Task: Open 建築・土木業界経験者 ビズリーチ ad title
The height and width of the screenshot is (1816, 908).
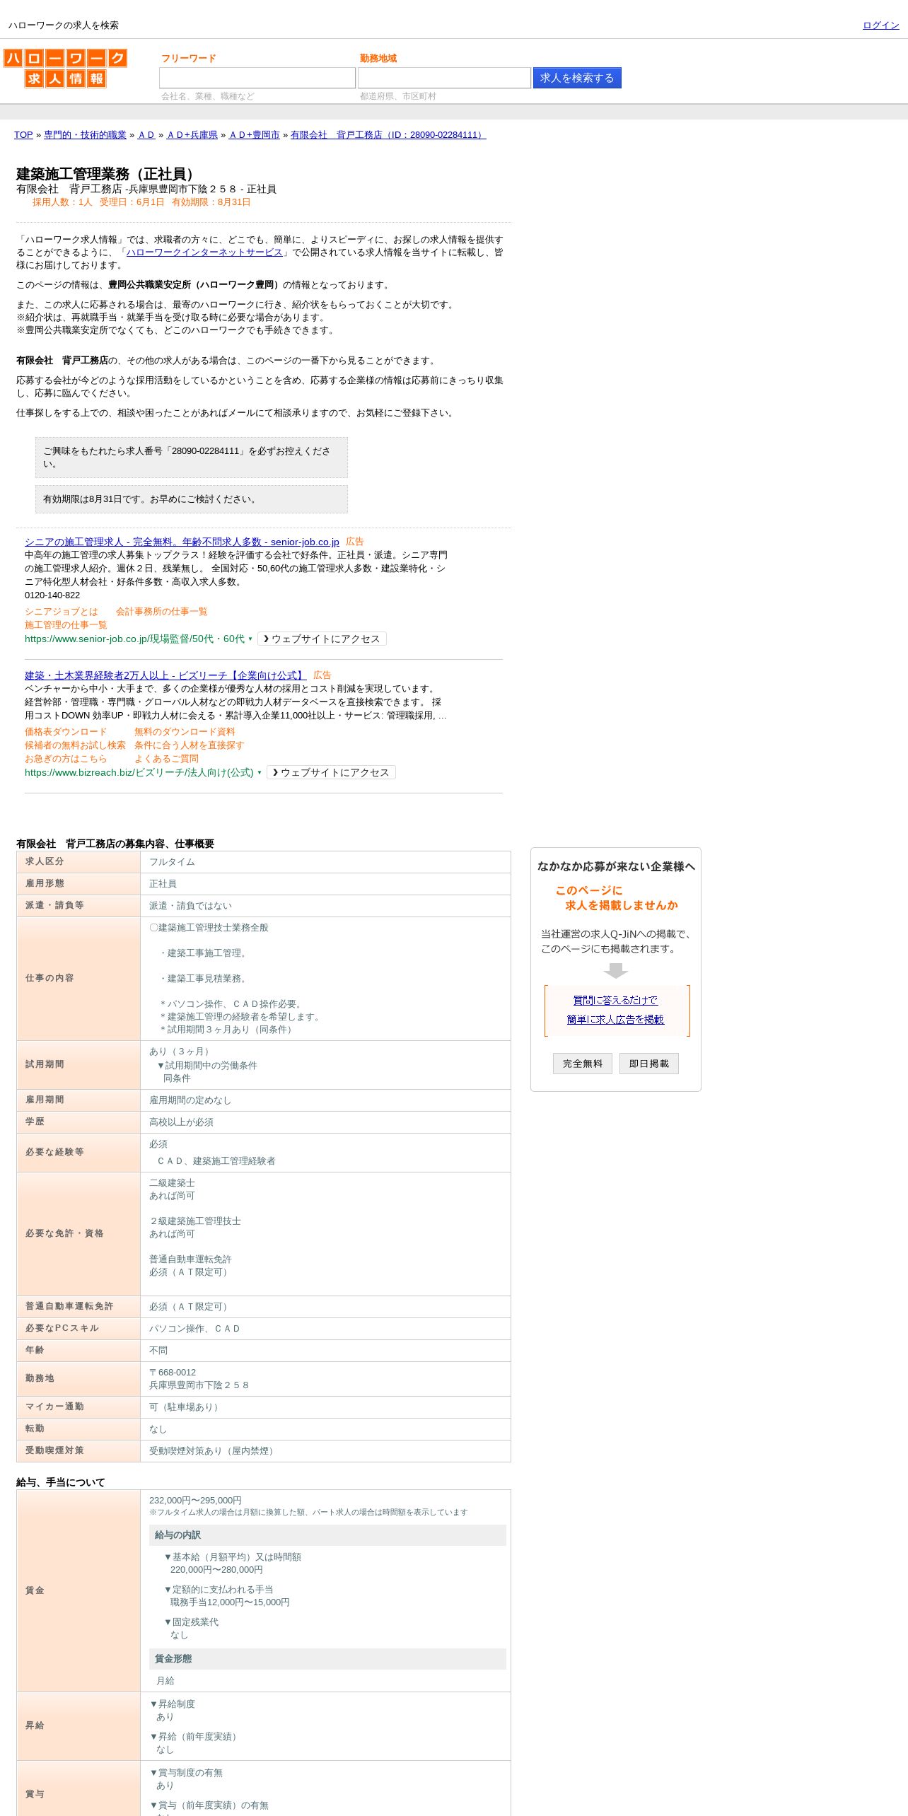Action: (x=165, y=675)
